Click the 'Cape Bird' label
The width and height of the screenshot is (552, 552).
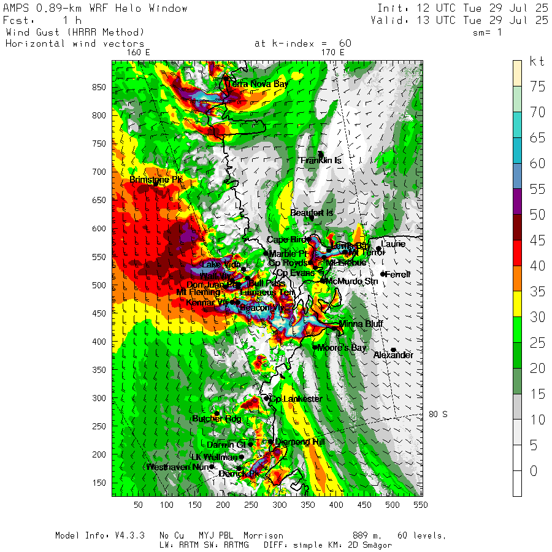[286, 240]
